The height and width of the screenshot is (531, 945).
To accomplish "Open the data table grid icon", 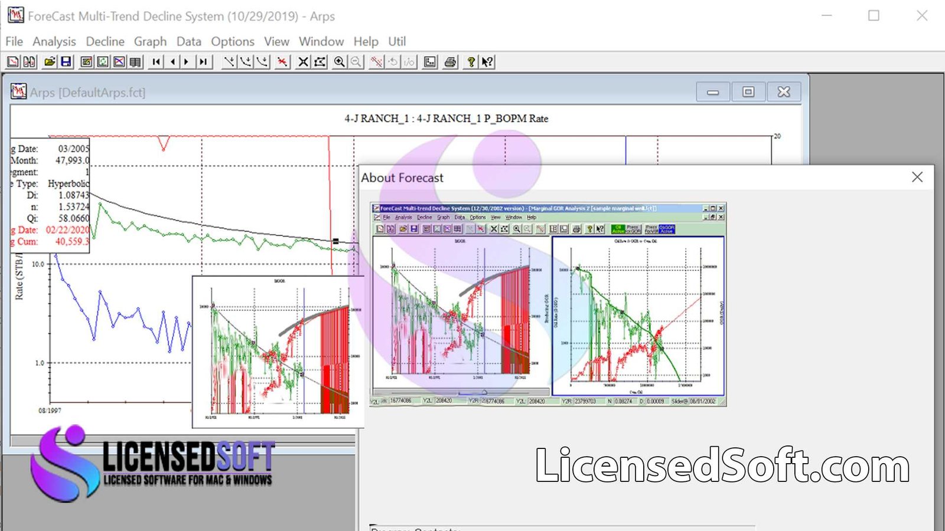I will (136, 61).
